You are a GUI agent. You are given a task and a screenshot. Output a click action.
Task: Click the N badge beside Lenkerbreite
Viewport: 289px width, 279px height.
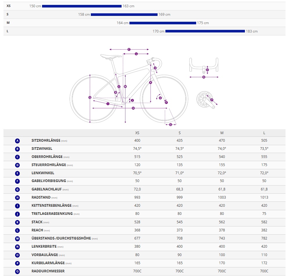pyautogui.click(x=17, y=246)
